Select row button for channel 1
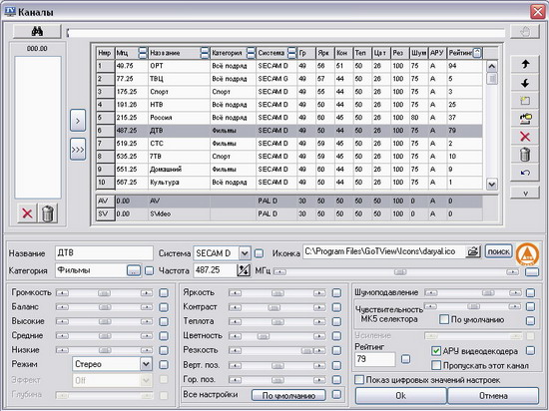The height and width of the screenshot is (411, 549). tap(106, 66)
